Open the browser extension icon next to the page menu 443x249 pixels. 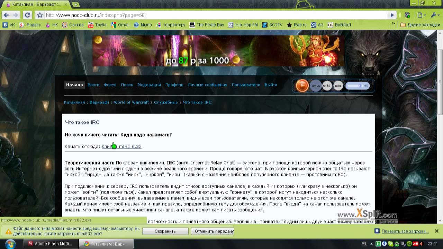tap(407, 15)
